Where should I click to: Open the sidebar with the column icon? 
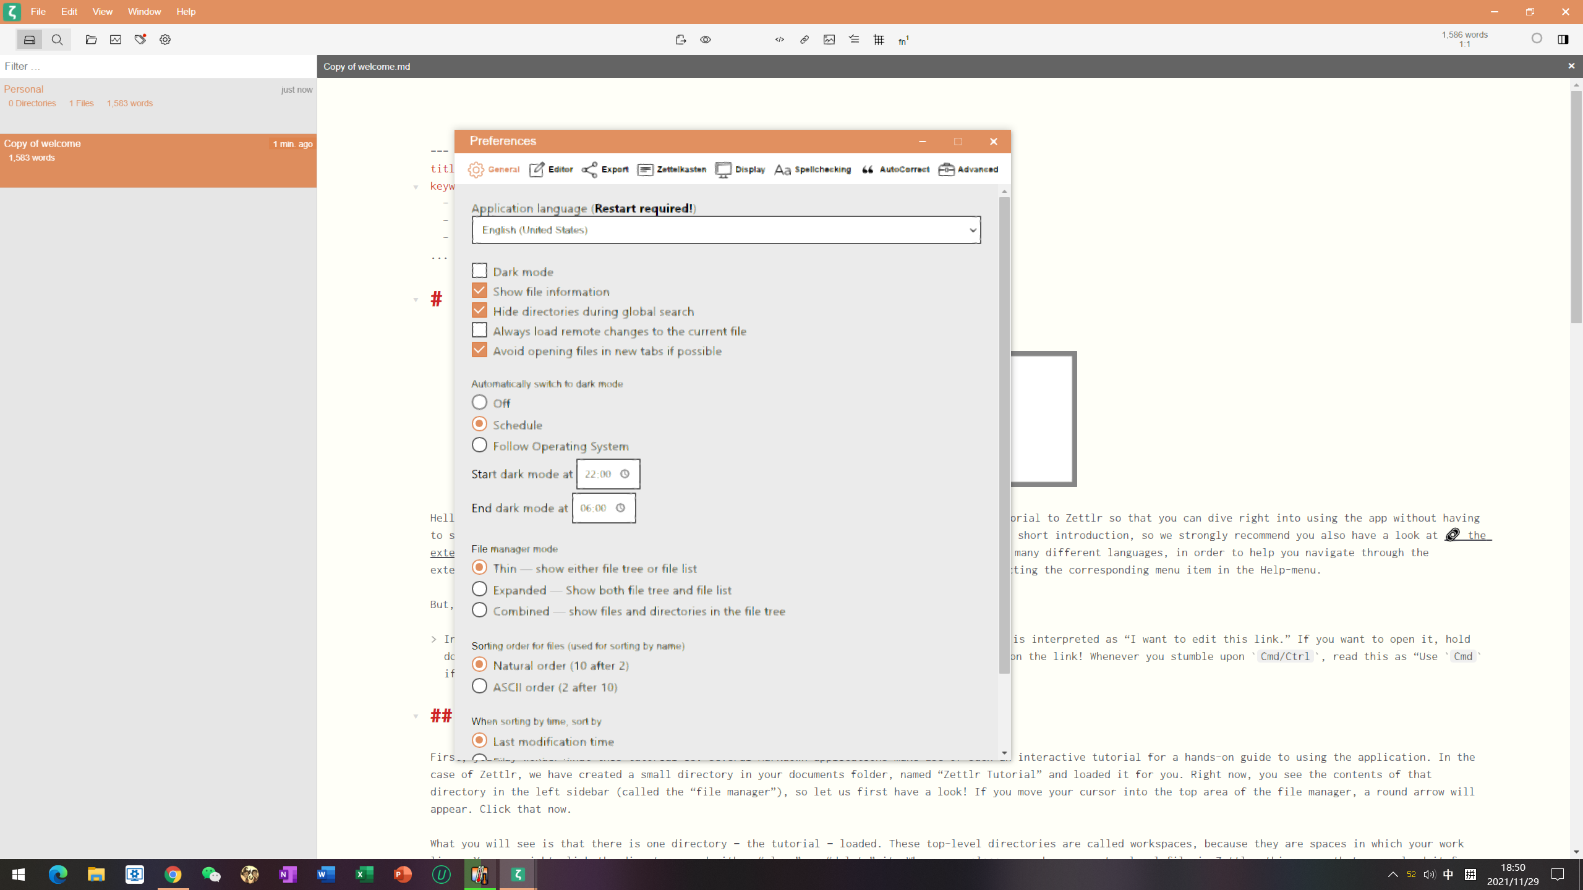1563,40
